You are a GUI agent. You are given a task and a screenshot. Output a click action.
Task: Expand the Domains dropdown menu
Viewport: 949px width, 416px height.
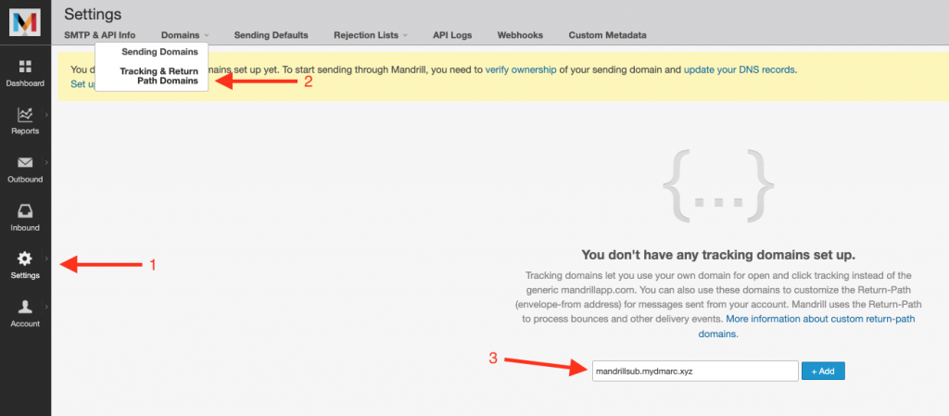coord(184,35)
